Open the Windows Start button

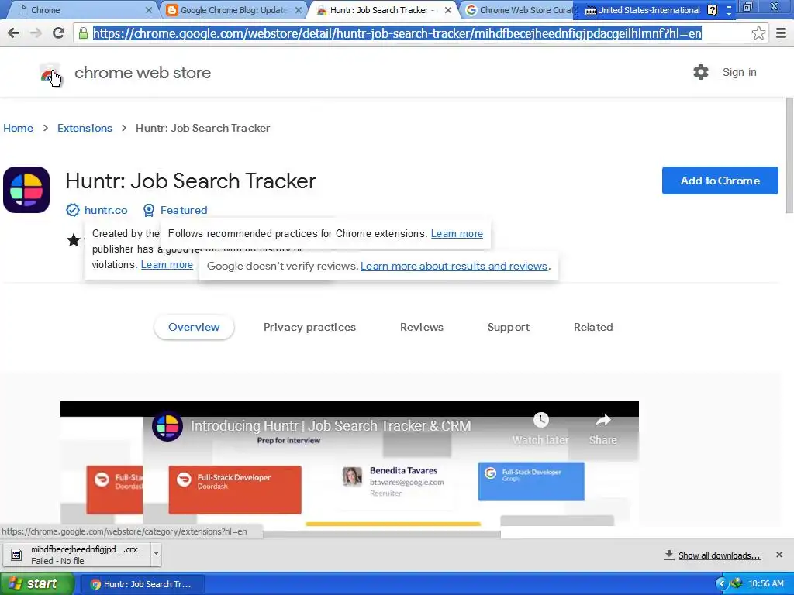coord(36,584)
